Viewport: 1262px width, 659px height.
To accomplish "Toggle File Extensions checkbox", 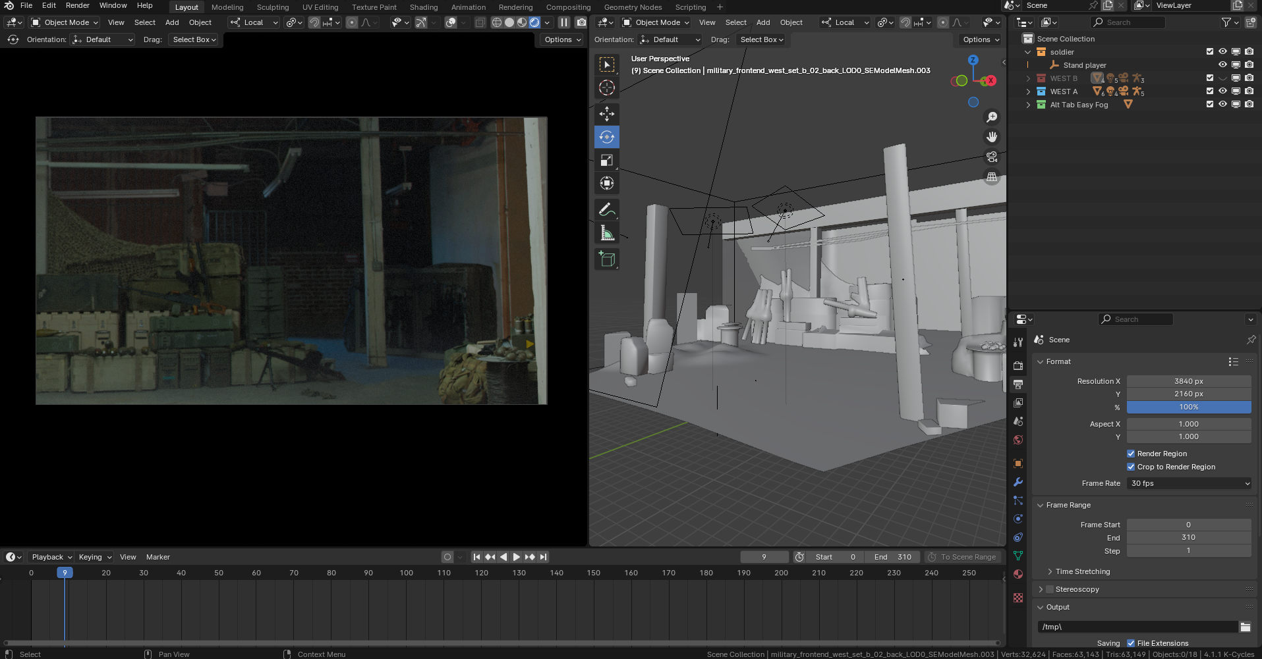I will pos(1131,643).
